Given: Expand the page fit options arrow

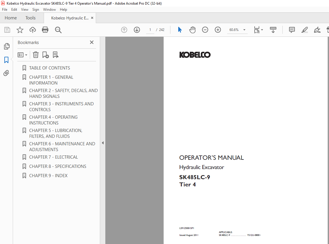Looking at the screenshot, I should click(262, 30).
